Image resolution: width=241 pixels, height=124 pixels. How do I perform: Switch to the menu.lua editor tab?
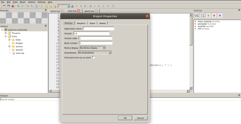pyautogui.click(x=55, y=11)
